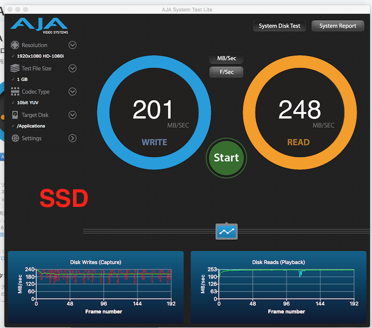Open the System Report view

coord(338,26)
